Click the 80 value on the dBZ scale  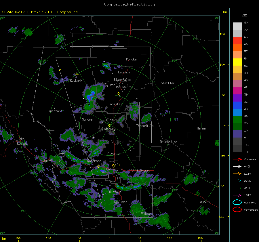click(246, 23)
